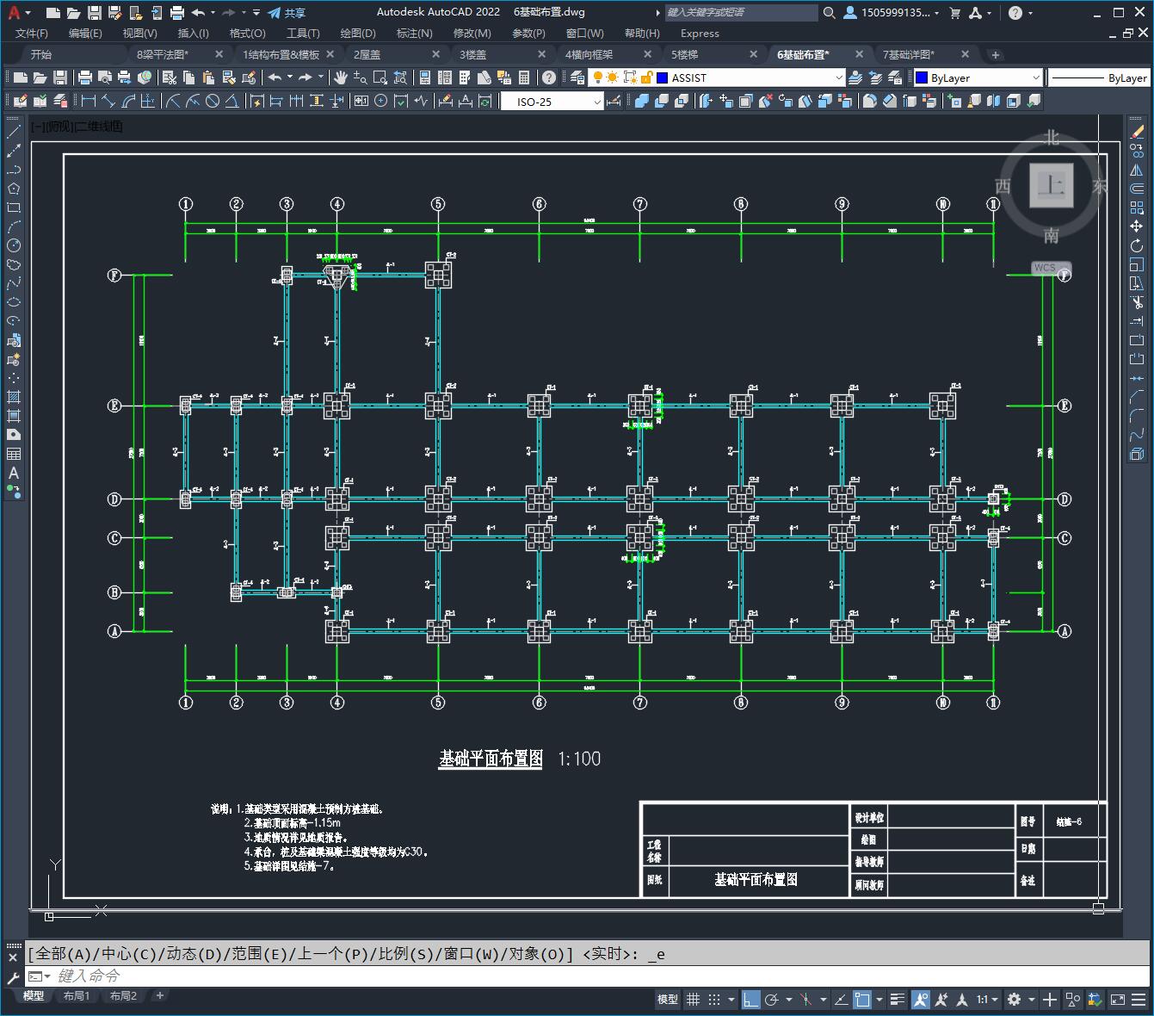Select the Move modify tool

(x=1137, y=226)
